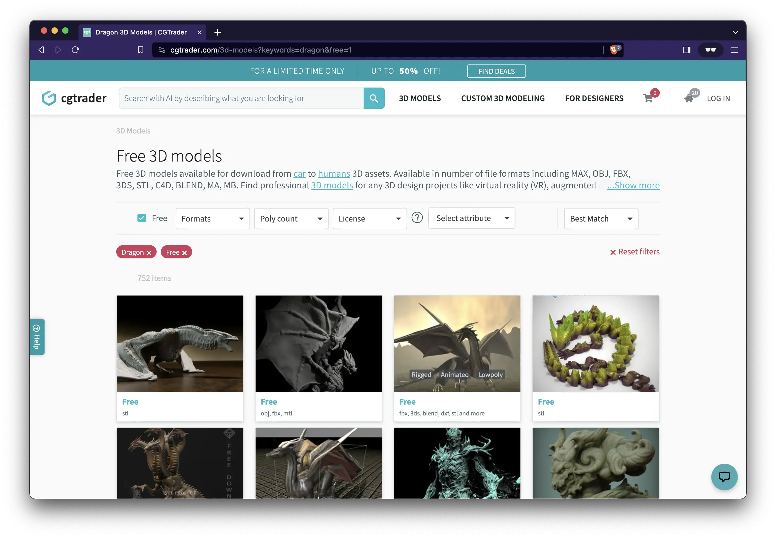
Task: Expand the Formats dropdown
Action: click(x=213, y=218)
